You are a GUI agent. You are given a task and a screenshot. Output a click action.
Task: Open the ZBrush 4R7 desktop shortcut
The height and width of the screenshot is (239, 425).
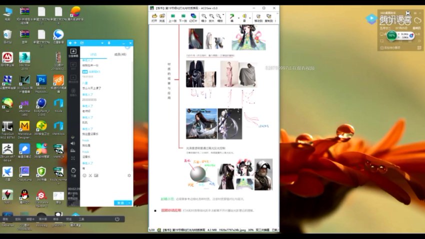click(7, 153)
